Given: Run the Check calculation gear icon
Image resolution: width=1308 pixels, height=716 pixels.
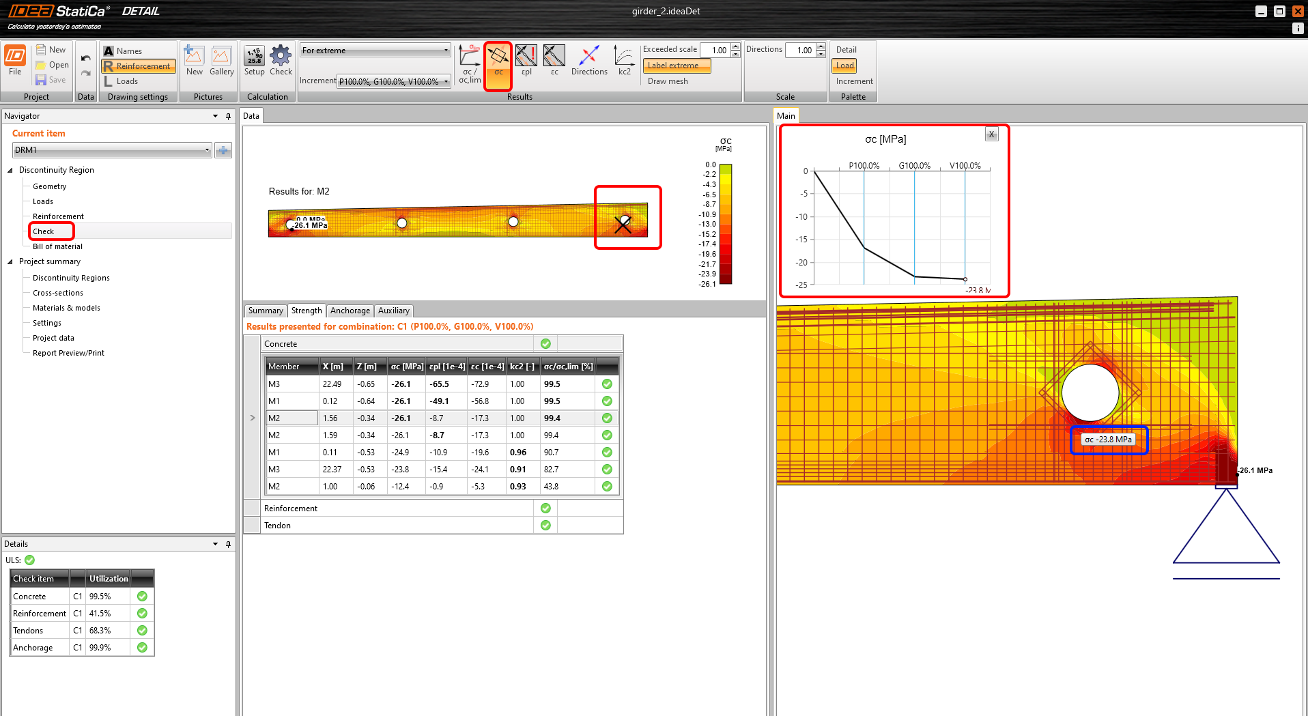Looking at the screenshot, I should (x=281, y=61).
